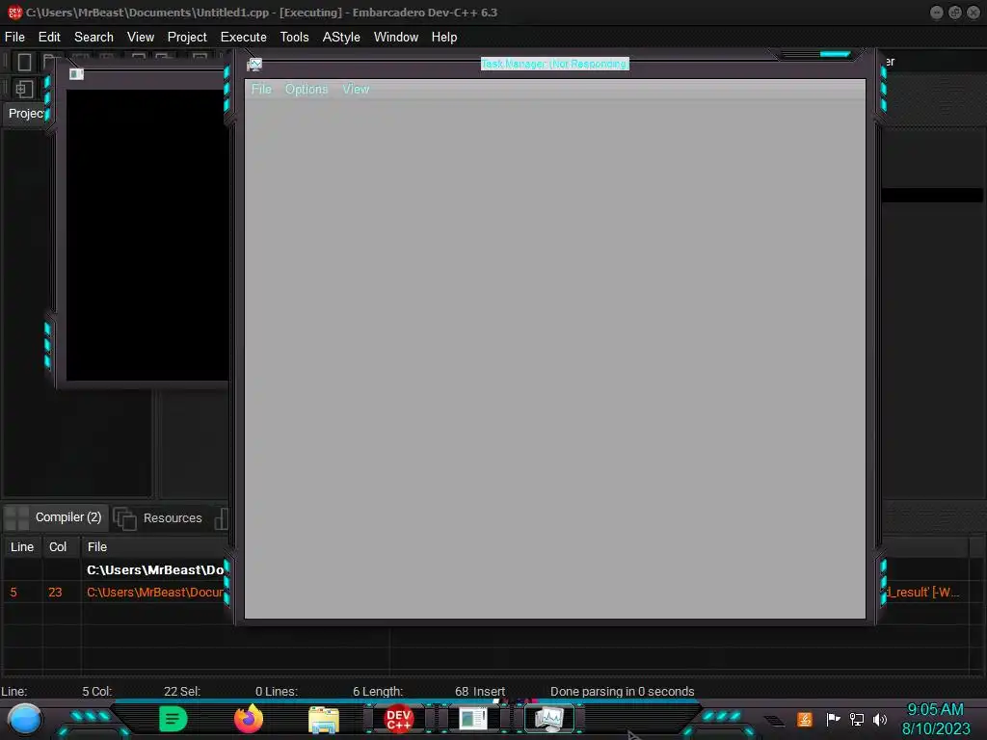This screenshot has height=740, width=987.
Task: Open the View menu in Dev-C++
Action: (x=141, y=38)
